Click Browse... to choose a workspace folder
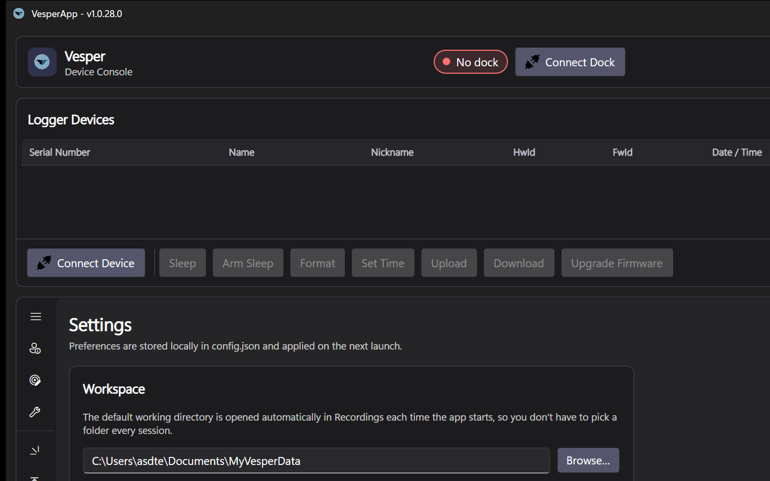Image resolution: width=770 pixels, height=481 pixels. [588, 461]
